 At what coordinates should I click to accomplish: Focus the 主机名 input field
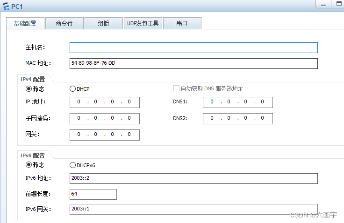click(193, 47)
